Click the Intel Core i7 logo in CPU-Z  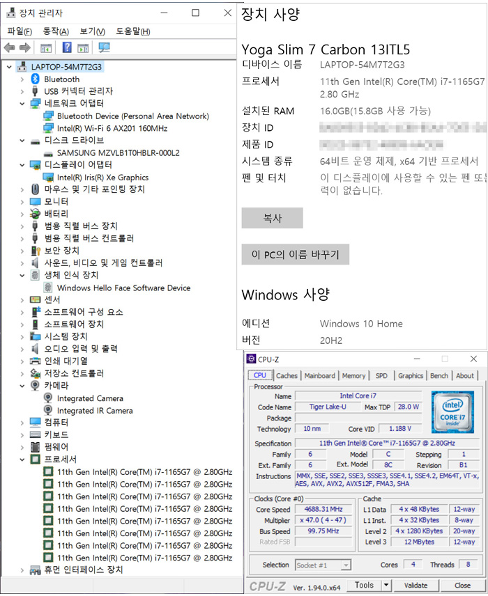click(x=452, y=412)
